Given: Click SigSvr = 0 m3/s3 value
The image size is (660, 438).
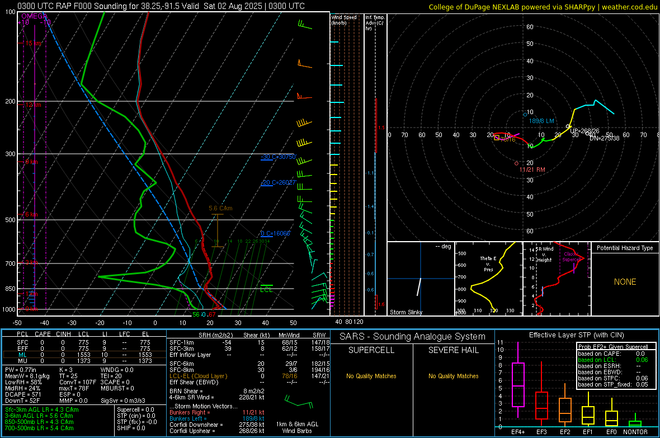Looking at the screenshot, I should tap(123, 401).
